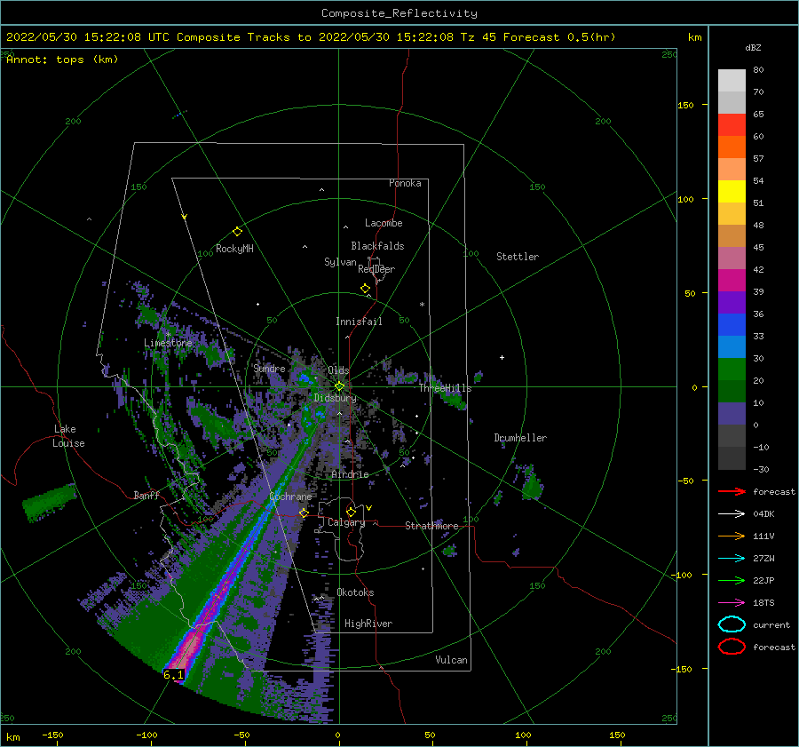Click the Okotoks label
The image size is (799, 747).
[355, 592]
